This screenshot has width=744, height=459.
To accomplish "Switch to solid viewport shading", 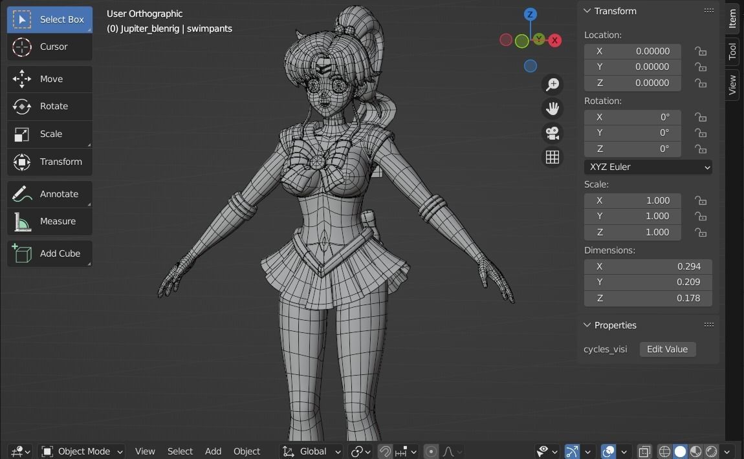I will click(x=681, y=451).
